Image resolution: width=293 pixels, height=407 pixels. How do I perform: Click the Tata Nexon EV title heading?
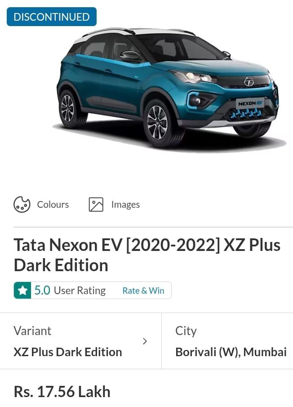[147, 255]
